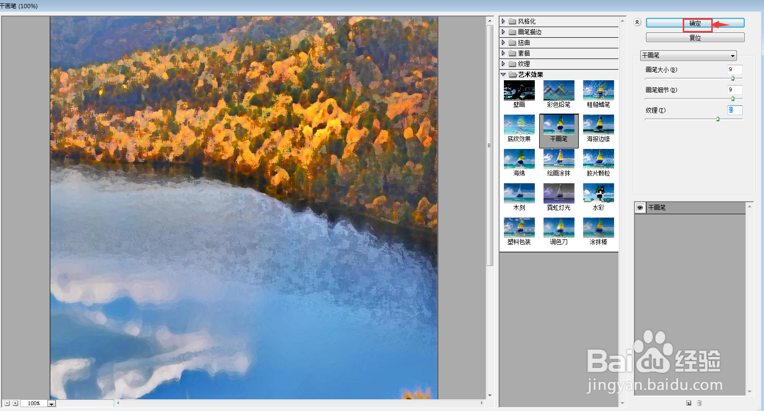The image size is (764, 411).
Task: Delete effect layer trash icon
Action: [x=699, y=403]
